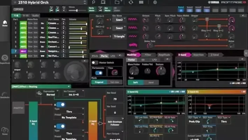Select Part 7 in the part list
248x140 pixels.
tap(15, 51)
